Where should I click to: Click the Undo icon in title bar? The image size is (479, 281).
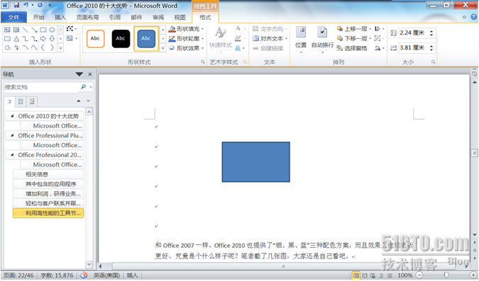(x=26, y=5)
